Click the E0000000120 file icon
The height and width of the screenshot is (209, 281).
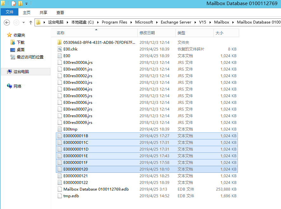tap(60, 169)
